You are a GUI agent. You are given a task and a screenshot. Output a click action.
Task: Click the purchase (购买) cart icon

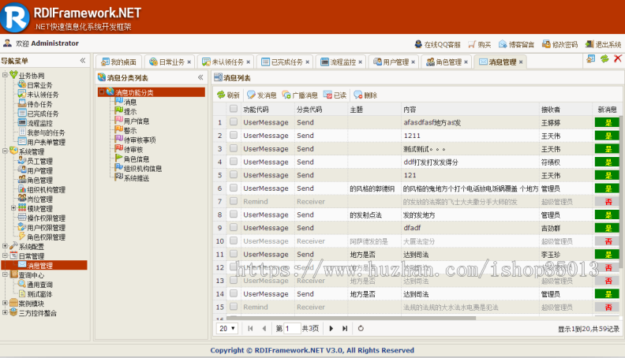tap(472, 44)
